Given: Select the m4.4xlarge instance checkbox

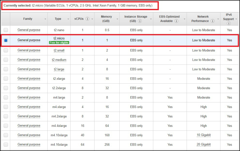Looking at the screenshot, I should (x=6, y=126).
